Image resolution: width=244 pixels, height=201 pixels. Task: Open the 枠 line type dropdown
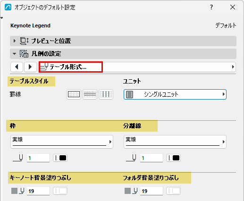pos(62,142)
